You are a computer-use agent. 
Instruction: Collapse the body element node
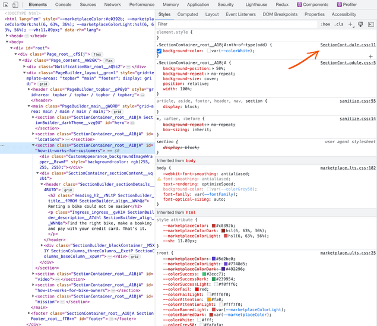tap(6, 42)
